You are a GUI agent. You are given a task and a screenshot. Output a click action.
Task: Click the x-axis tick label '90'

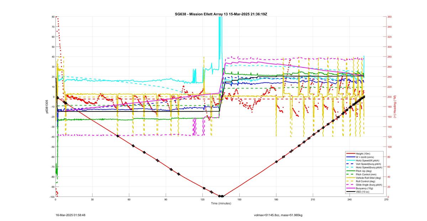tap(166, 200)
